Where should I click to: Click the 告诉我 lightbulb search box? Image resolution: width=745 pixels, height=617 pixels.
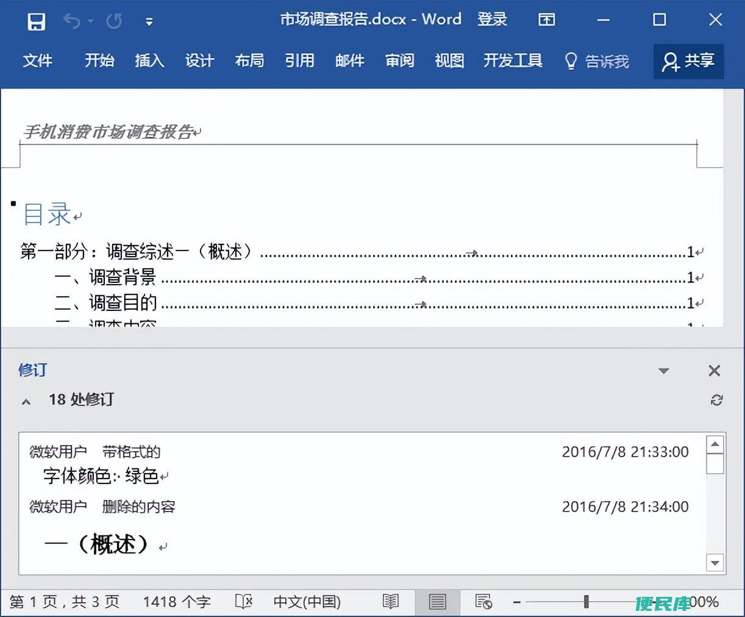[x=597, y=61]
